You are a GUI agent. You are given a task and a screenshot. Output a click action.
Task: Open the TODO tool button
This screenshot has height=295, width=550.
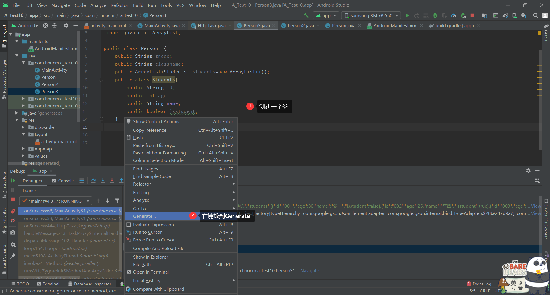[x=20, y=284]
